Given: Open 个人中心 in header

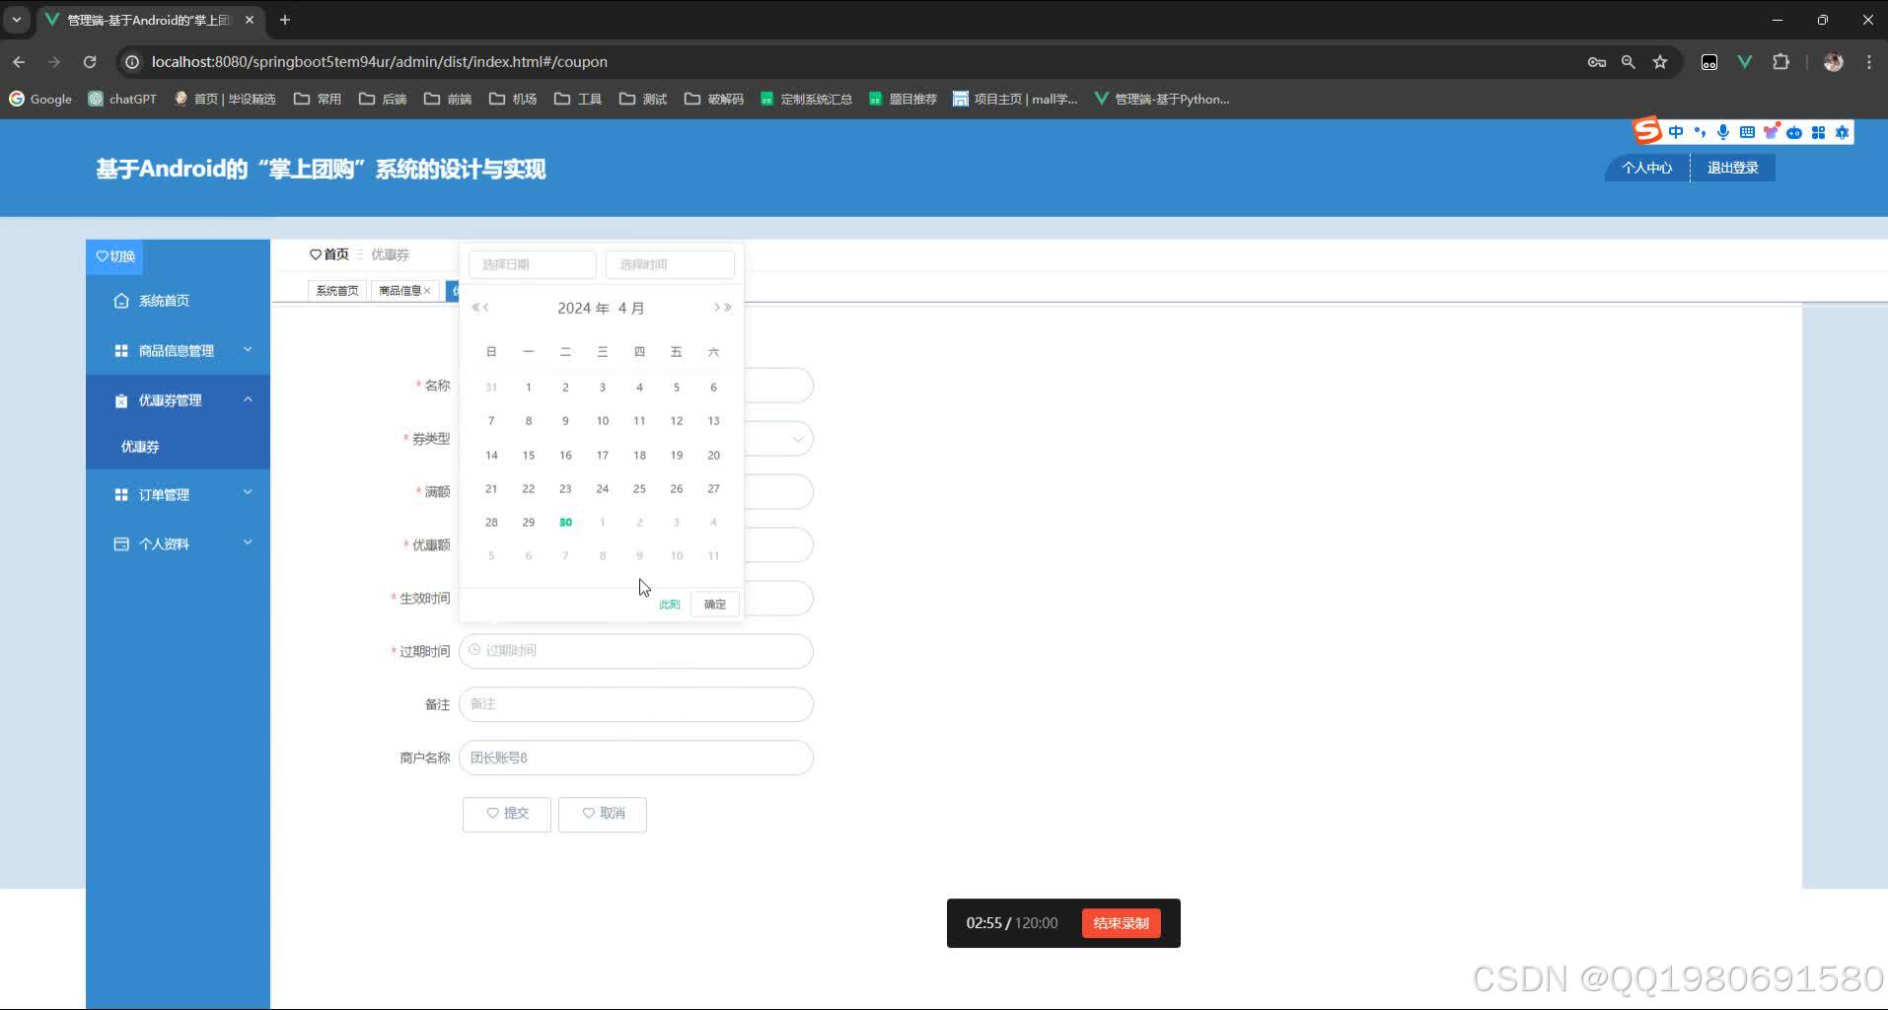Looking at the screenshot, I should pos(1646,168).
